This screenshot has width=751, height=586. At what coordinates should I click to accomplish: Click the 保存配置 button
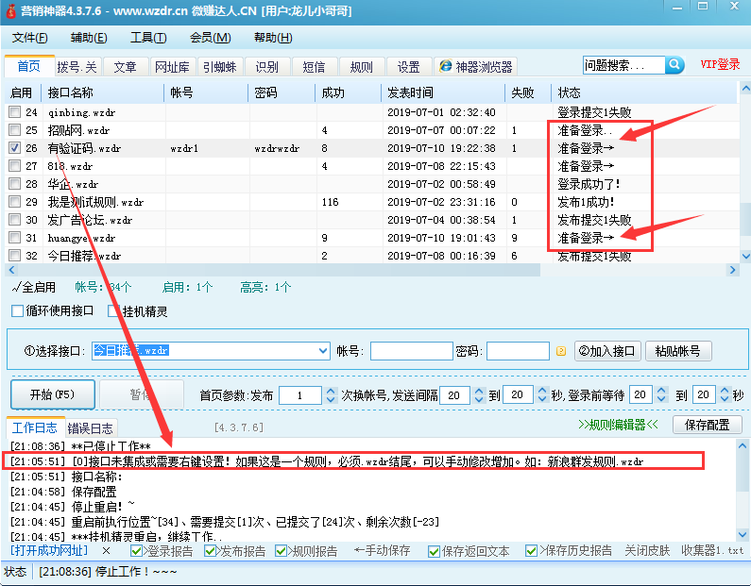(708, 425)
